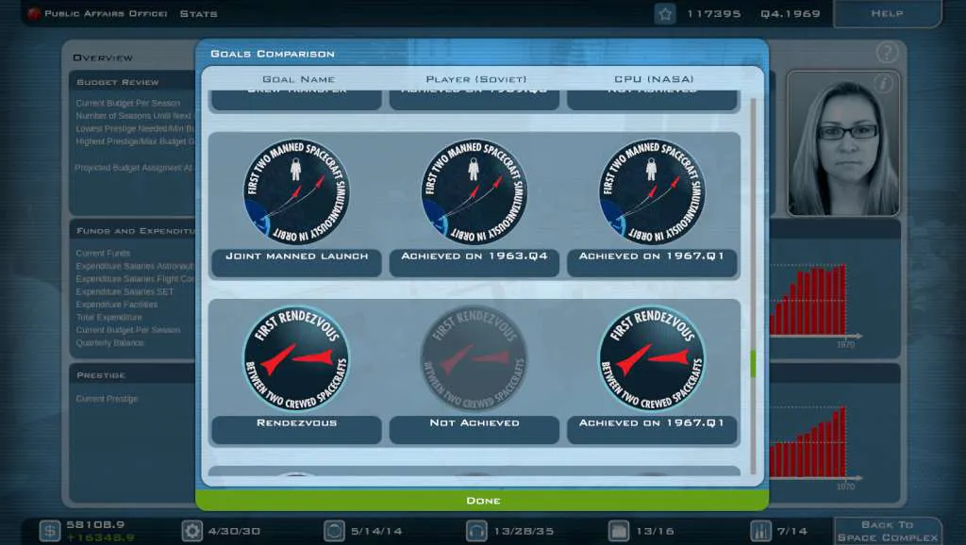The width and height of the screenshot is (966, 545).
Task: Click the Joint Manned Launch goal badge
Action: click(296, 191)
